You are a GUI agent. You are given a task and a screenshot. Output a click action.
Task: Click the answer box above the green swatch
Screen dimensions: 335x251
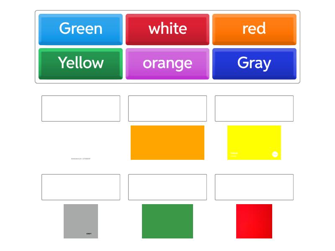(x=167, y=187)
